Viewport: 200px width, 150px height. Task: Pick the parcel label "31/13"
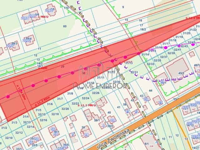[x=129, y=63]
